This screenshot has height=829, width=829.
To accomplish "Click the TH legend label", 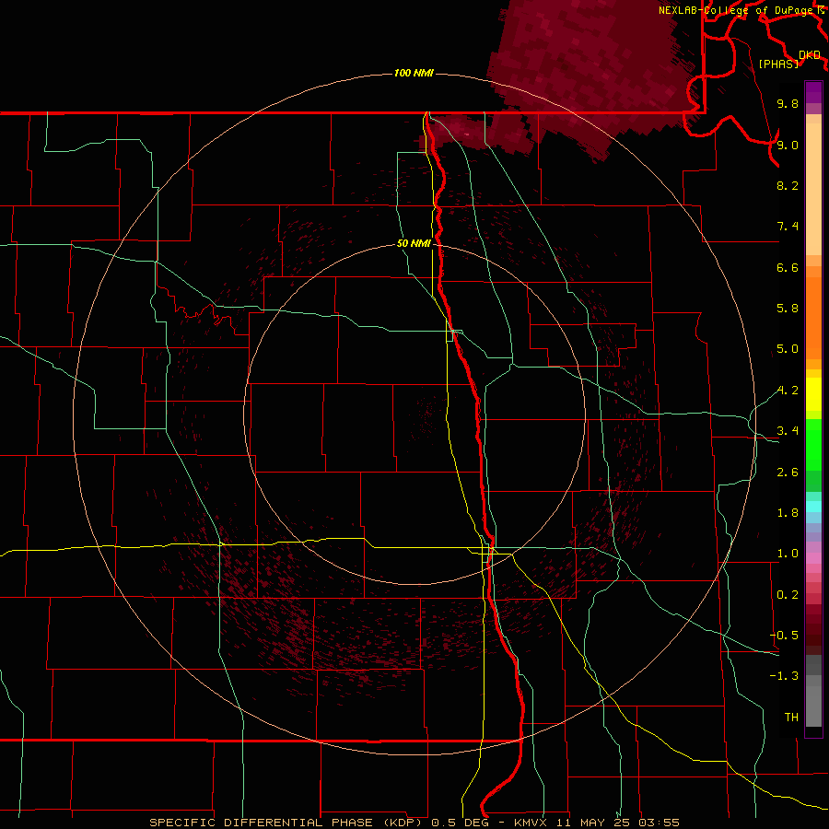I will click(791, 718).
